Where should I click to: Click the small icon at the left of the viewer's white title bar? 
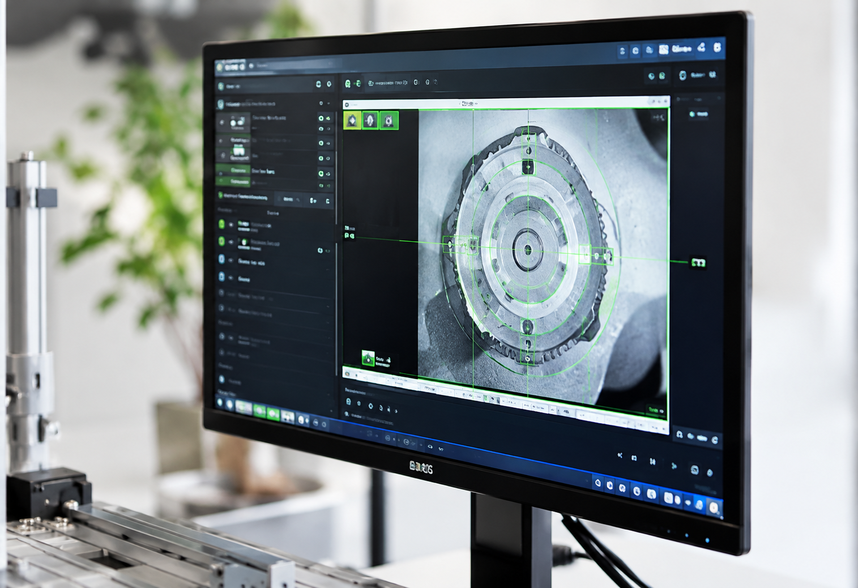click(x=347, y=104)
